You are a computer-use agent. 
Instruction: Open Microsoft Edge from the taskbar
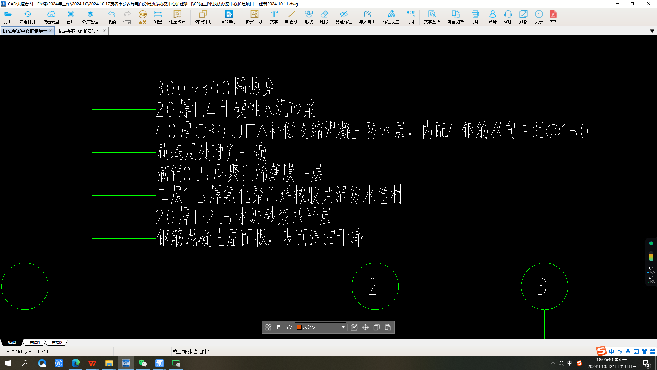(x=76, y=363)
